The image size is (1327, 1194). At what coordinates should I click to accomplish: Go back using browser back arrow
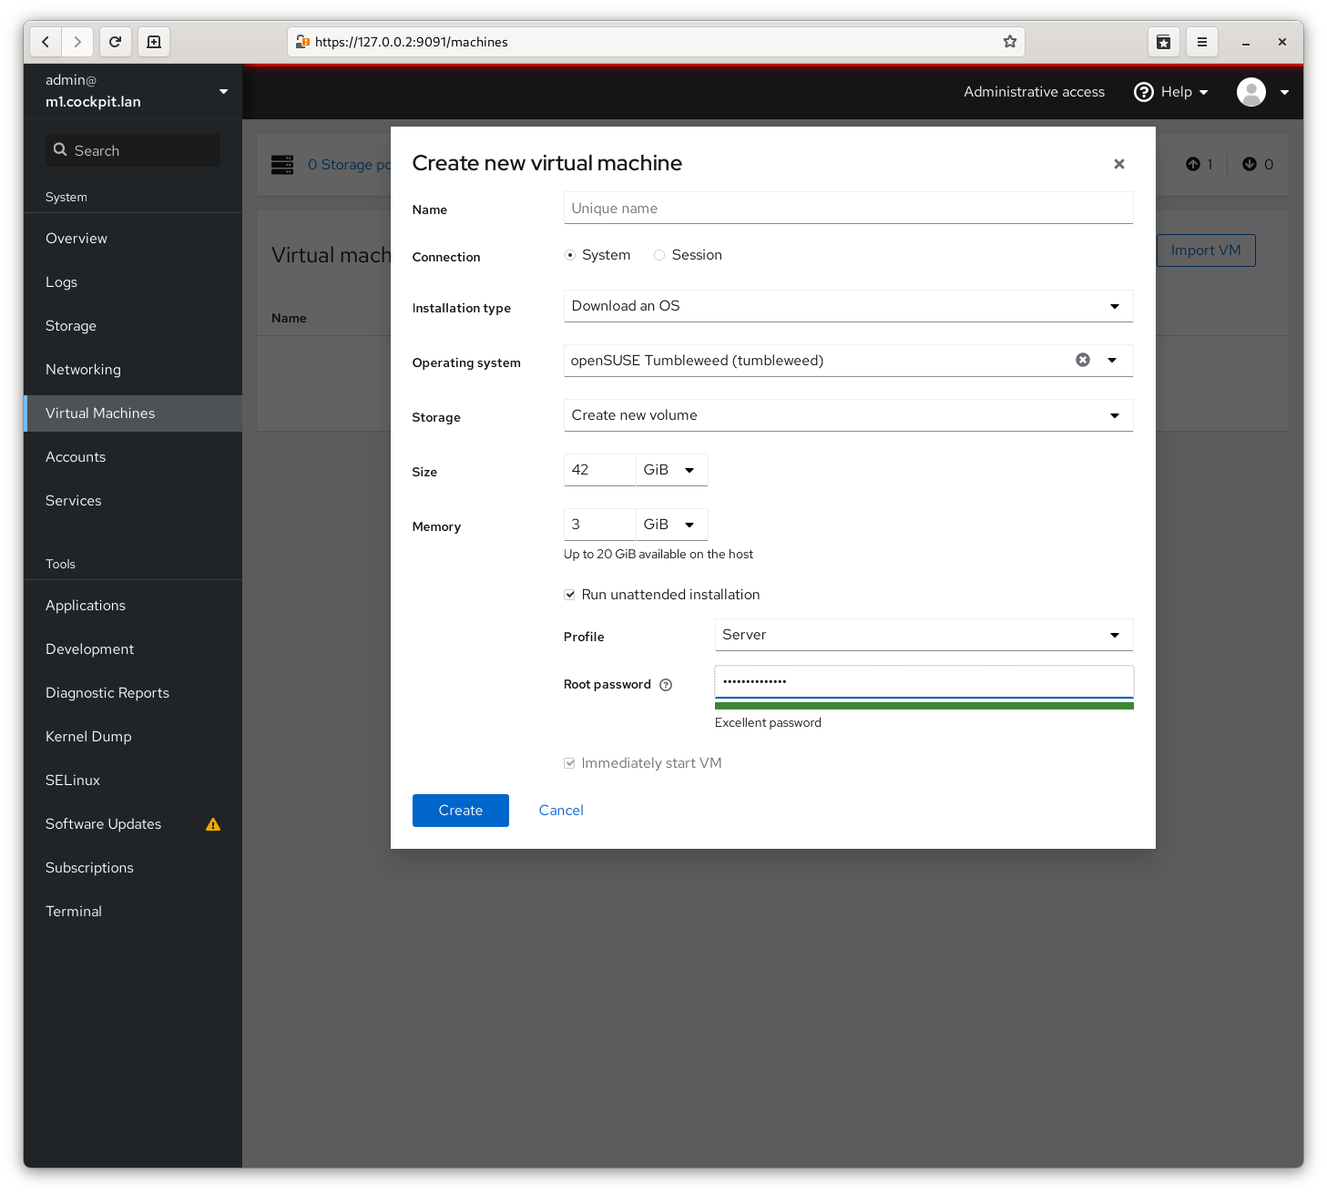click(x=46, y=42)
